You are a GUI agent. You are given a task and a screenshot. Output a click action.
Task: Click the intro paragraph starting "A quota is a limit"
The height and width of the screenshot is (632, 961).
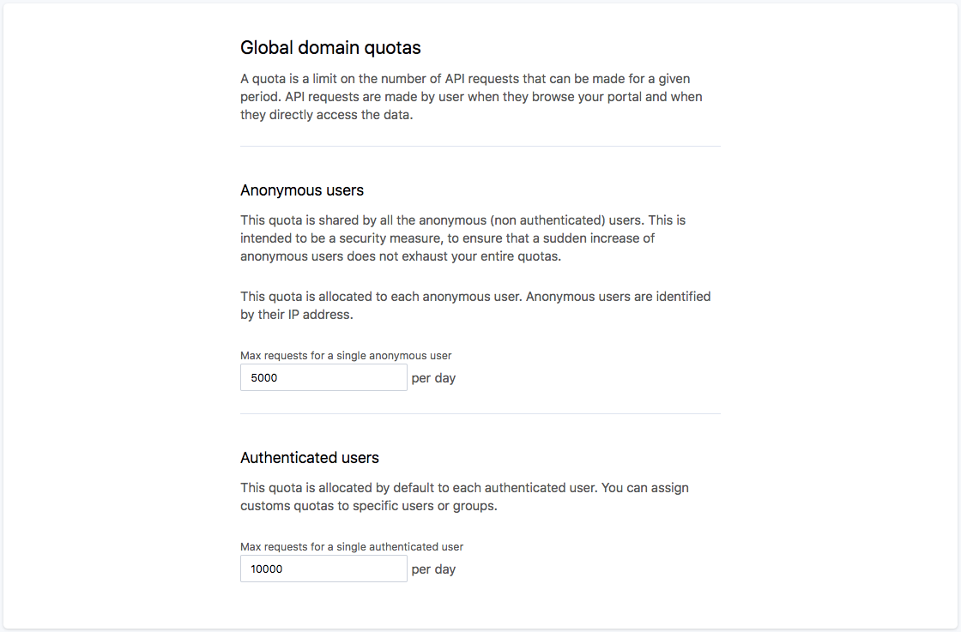471,97
